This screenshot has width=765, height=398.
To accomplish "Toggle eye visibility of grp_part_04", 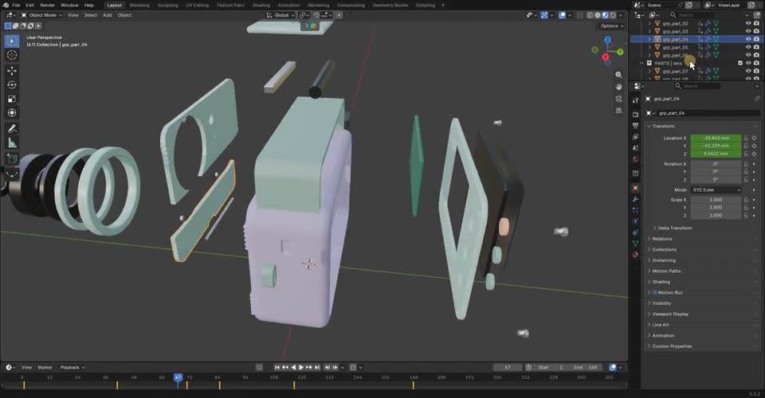I will click(x=748, y=39).
